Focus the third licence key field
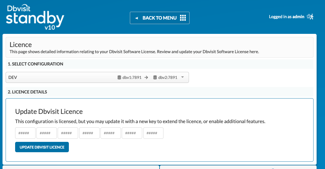This screenshot has width=325, height=169. coord(68,133)
